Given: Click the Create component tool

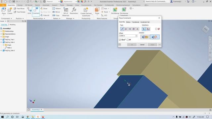Looking at the screenshot, I should click(x=10, y=11).
